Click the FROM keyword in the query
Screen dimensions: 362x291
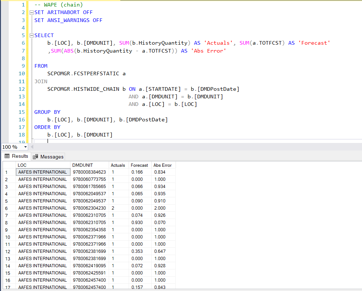(x=41, y=66)
